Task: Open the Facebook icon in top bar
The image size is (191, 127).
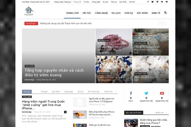Action: point(148,2)
